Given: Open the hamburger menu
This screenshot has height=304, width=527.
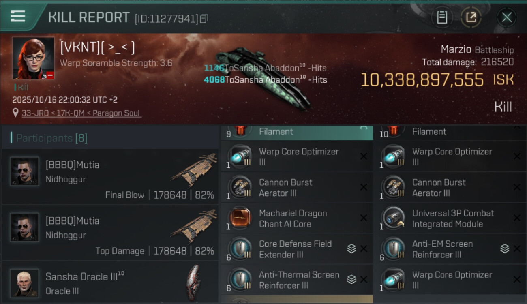Looking at the screenshot, I should [x=18, y=16].
